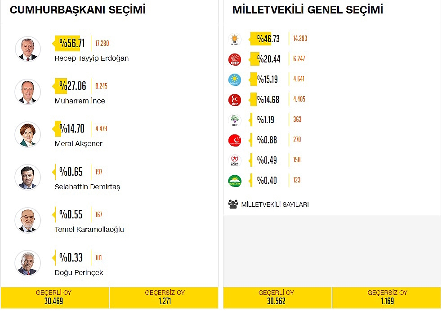Viewport: 442px width, 311px height.
Task: Click the HDP tree logo
Action: pyautogui.click(x=235, y=120)
